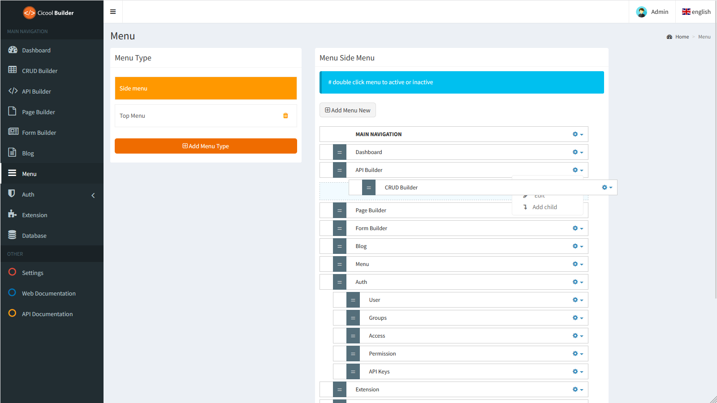Open the english language selector
The height and width of the screenshot is (403, 717).
click(x=696, y=12)
